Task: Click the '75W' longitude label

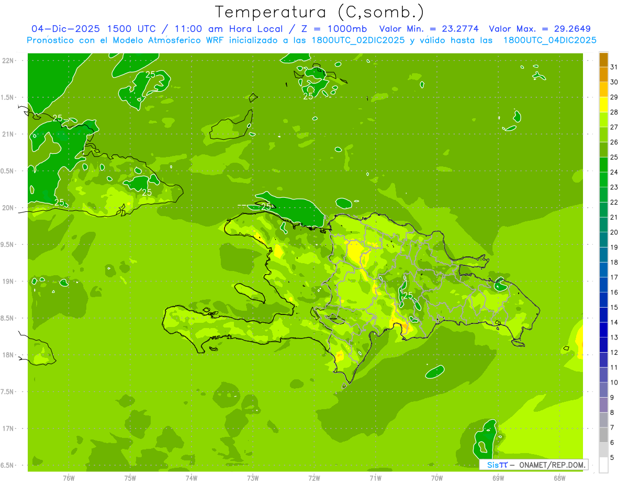Action: click(130, 478)
